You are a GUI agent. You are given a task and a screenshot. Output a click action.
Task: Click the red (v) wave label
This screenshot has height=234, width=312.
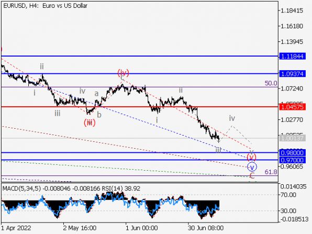point(251,158)
